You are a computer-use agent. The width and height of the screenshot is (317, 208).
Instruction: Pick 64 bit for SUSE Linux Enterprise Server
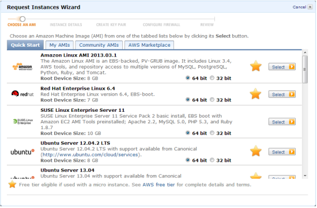click(188, 133)
